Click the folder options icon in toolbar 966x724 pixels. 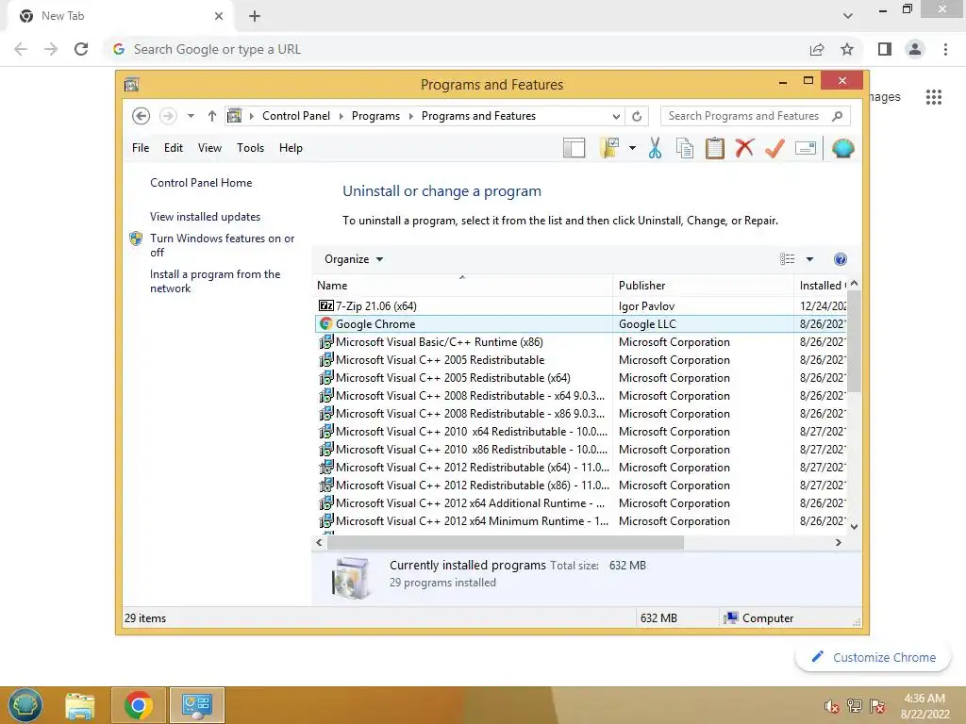point(609,148)
